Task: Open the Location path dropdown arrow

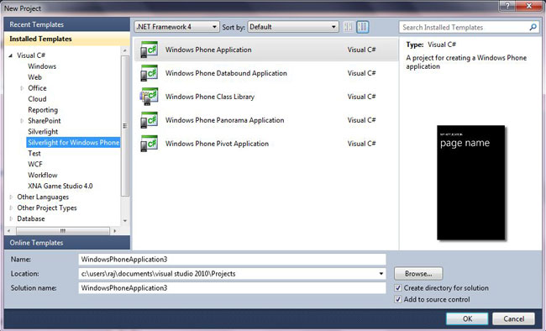Action: click(x=381, y=274)
